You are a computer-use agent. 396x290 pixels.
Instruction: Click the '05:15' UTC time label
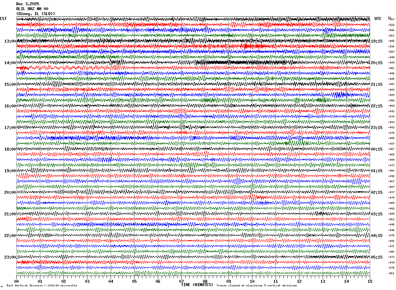(x=377, y=257)
